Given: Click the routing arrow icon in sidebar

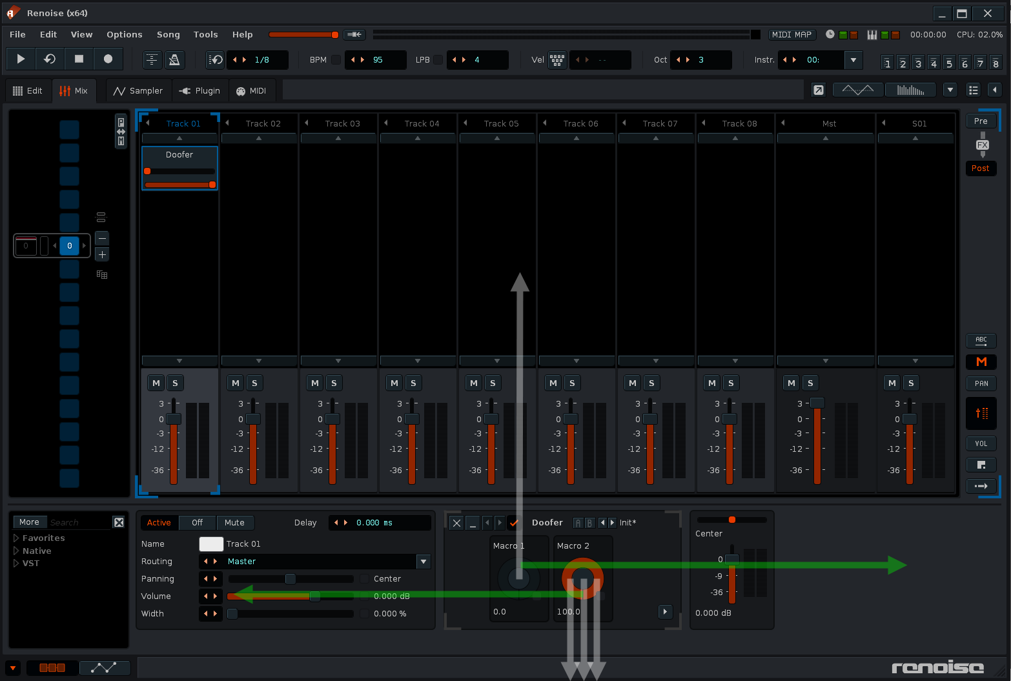Looking at the screenshot, I should click(x=981, y=486).
